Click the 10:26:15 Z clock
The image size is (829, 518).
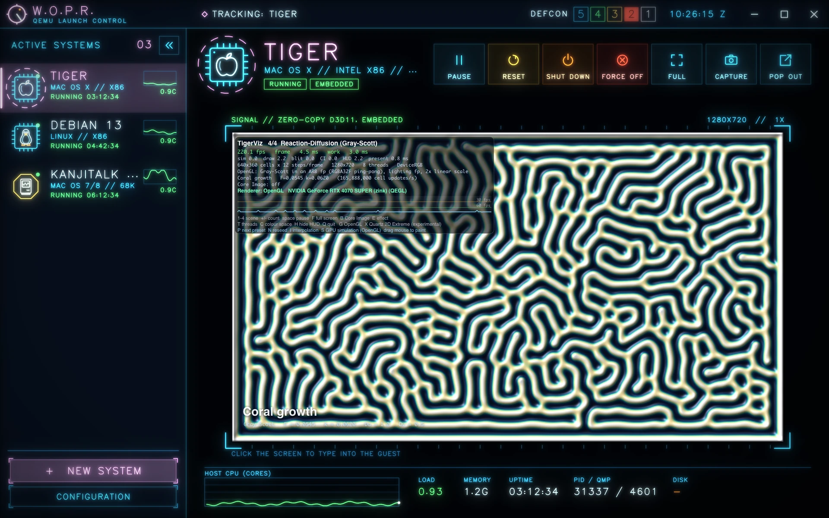[x=697, y=14]
